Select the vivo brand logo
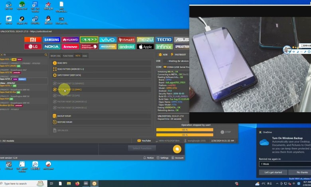Viewport: 311px width, 187px height. [108, 40]
